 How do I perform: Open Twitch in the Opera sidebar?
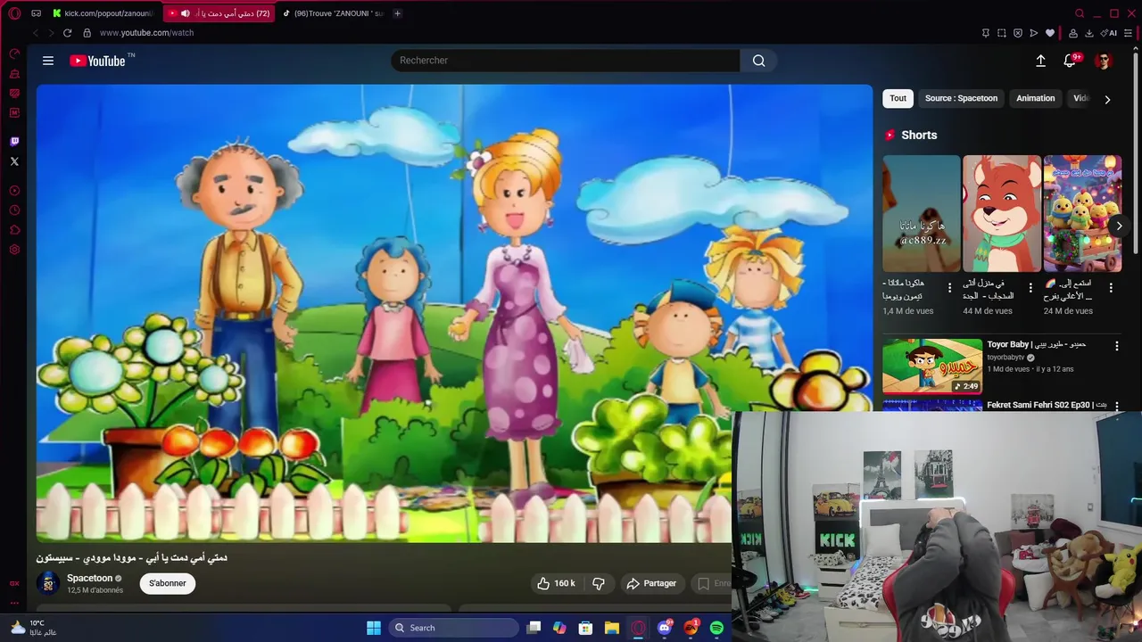click(x=14, y=142)
